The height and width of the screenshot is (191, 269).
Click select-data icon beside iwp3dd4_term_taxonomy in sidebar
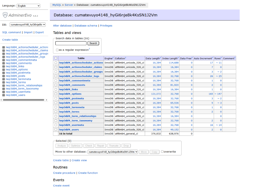(4, 89)
